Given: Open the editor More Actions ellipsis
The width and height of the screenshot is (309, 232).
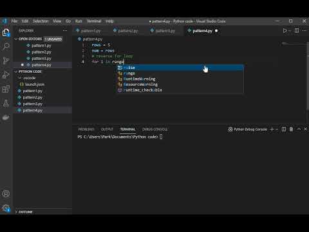Looking at the screenshot, I should click(x=304, y=31).
